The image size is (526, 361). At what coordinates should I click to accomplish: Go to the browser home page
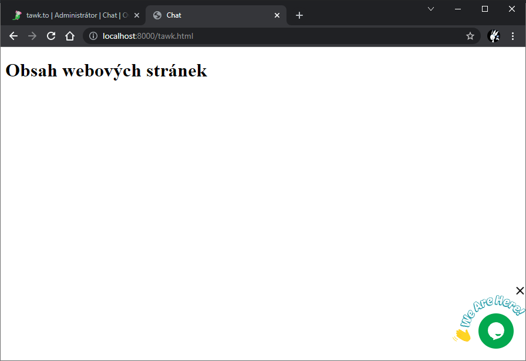coord(70,36)
